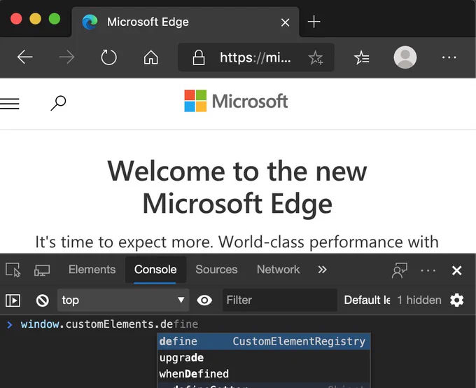Image resolution: width=476 pixels, height=388 pixels.
Task: Open console settings gear
Action: pos(457,300)
